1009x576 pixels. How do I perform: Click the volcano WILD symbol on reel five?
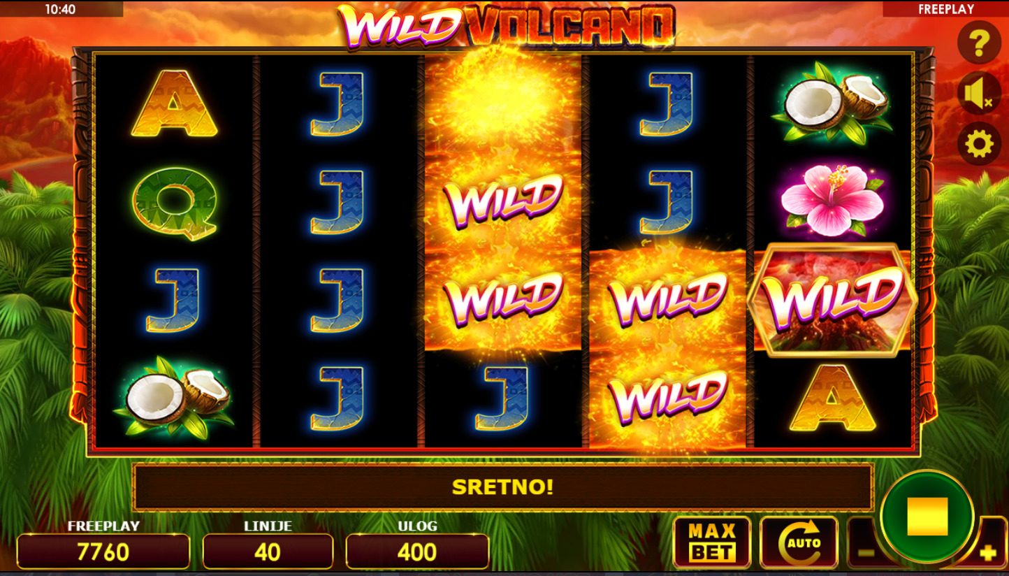click(x=832, y=300)
